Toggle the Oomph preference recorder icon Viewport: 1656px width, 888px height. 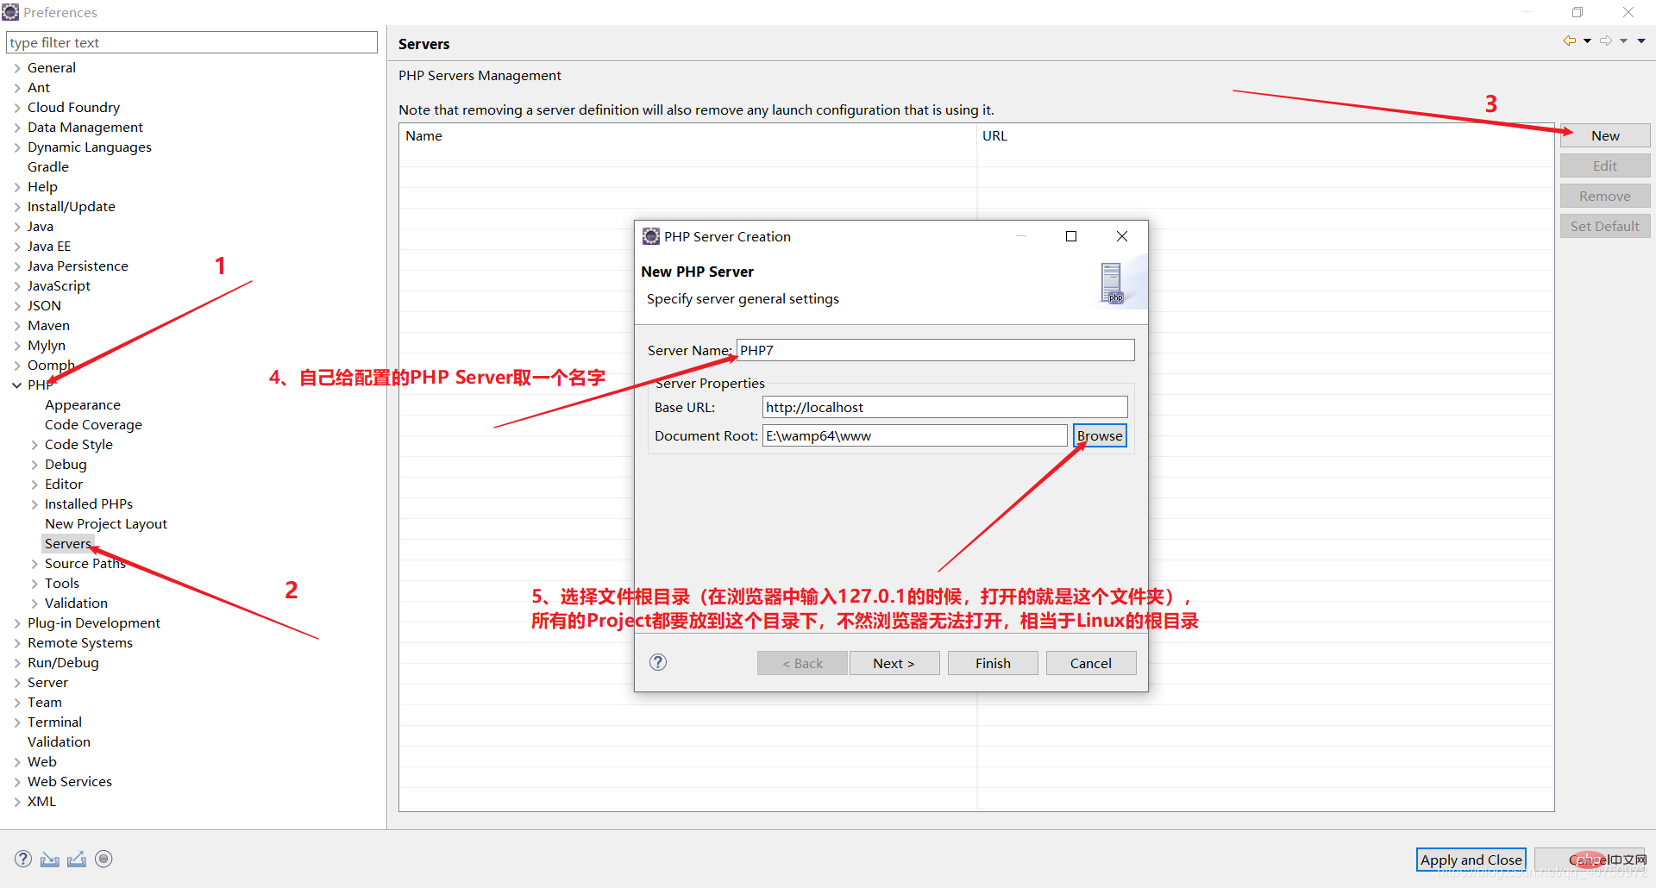[103, 859]
